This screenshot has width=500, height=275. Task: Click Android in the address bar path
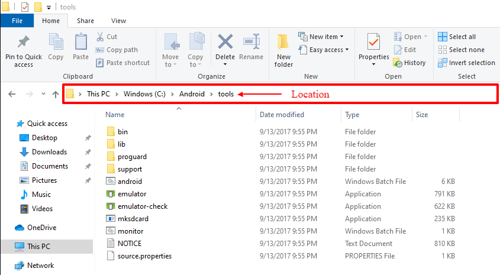(x=192, y=94)
